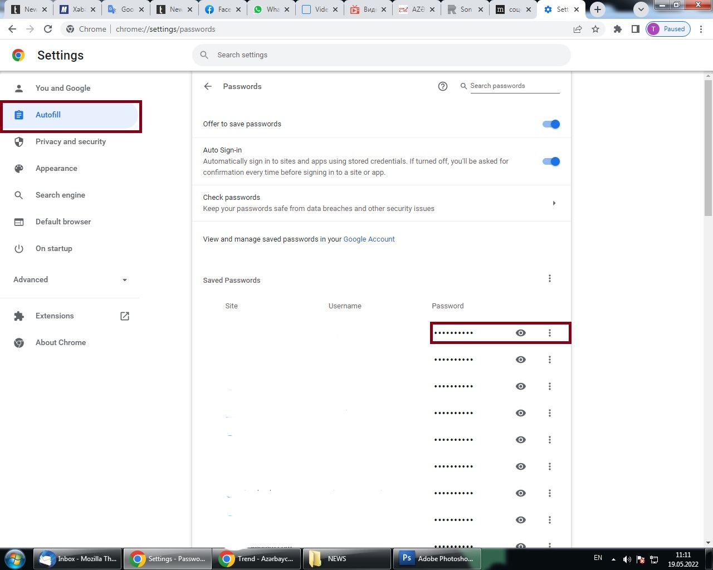Screen dimensions: 713x570
Task: Open the tab search dropdown arrow
Action: pos(641,9)
